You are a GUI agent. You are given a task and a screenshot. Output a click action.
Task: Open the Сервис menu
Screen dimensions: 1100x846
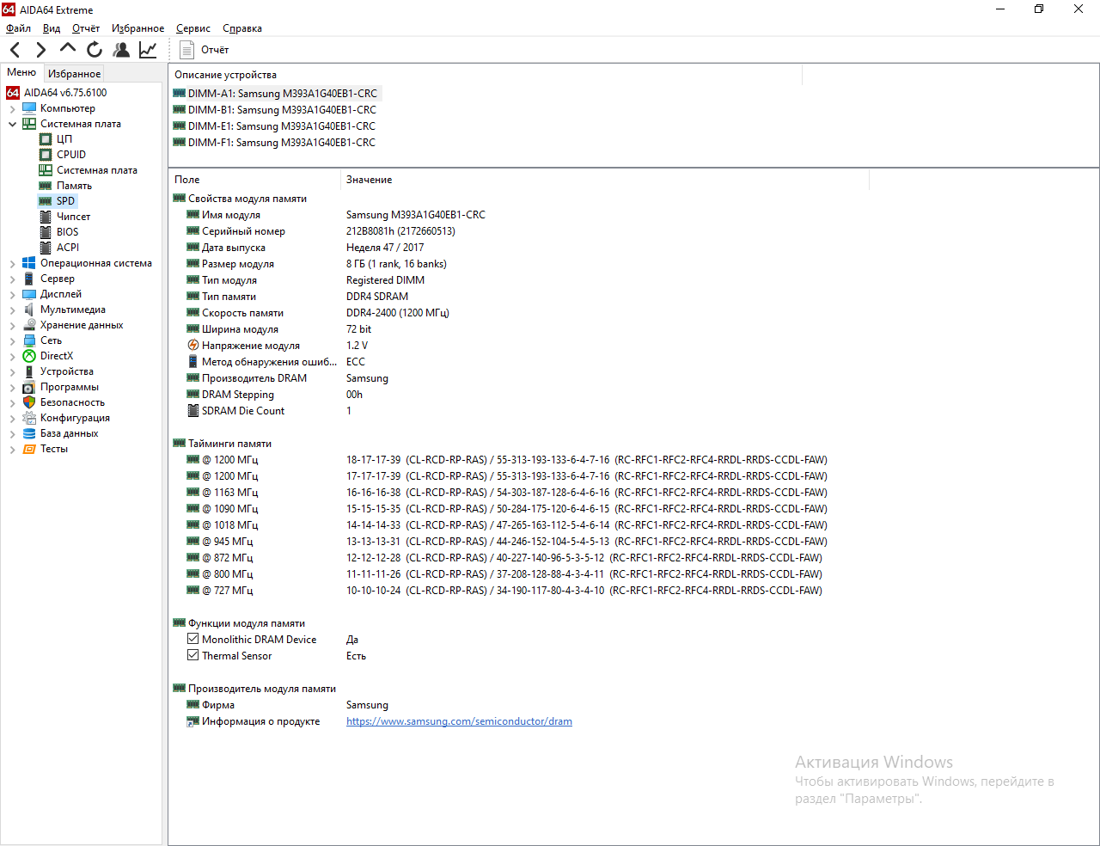[193, 28]
